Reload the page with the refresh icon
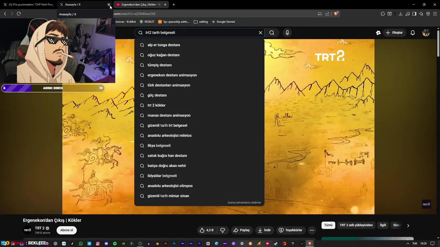This screenshot has height=247, width=440. [19, 14]
